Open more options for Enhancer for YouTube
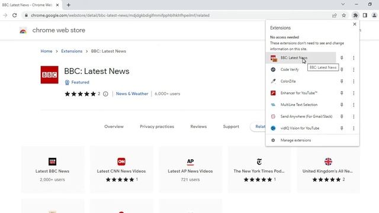 coord(354,93)
